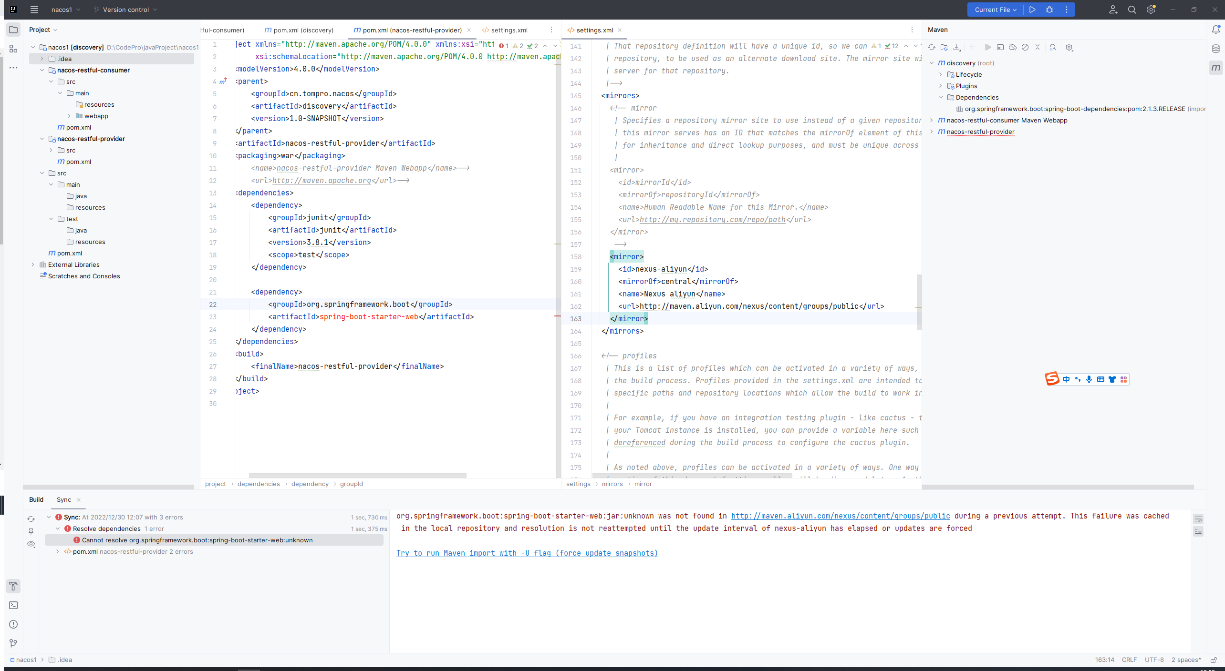Open the Terminal tool window
Screen dimensions: 1225x671
click(13, 605)
